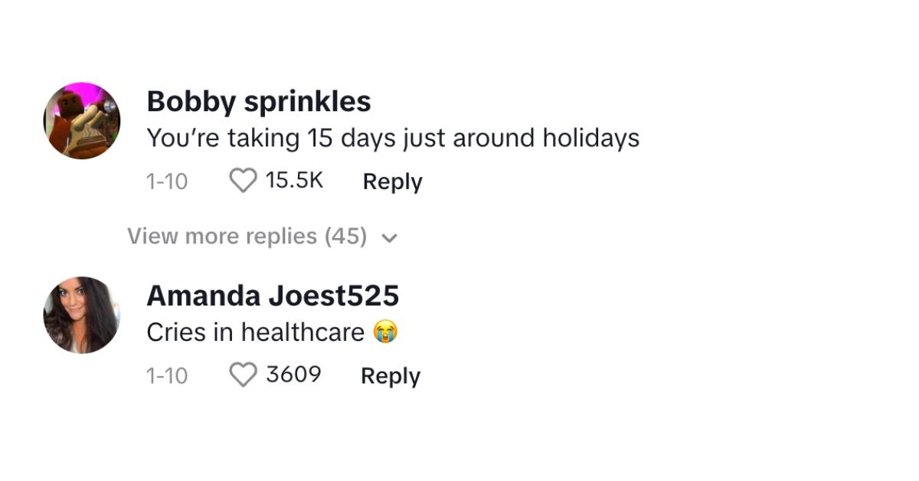Screen dimensions: 919x481
Task: Expand View more replies (45)
Action: point(247,236)
